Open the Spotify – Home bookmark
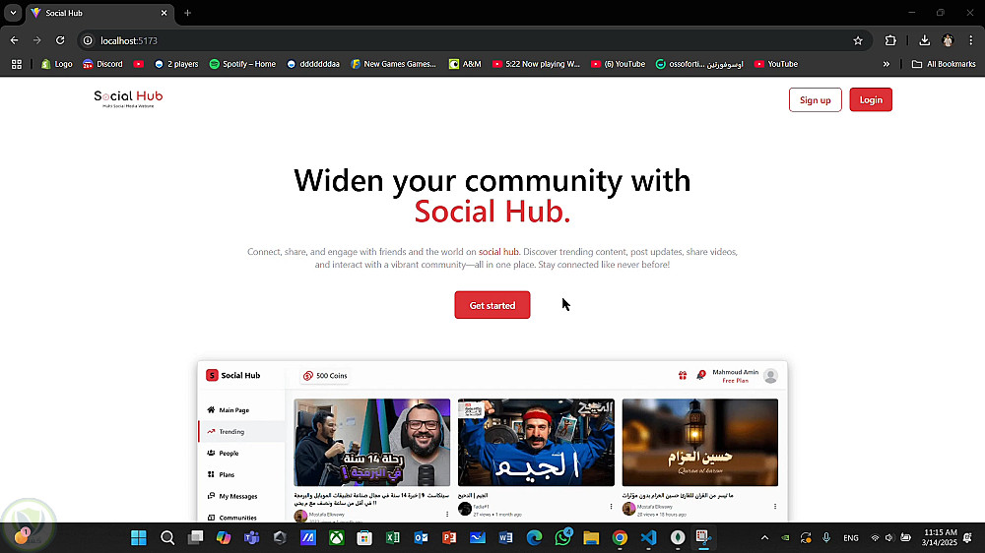This screenshot has width=985, height=553. coord(242,64)
